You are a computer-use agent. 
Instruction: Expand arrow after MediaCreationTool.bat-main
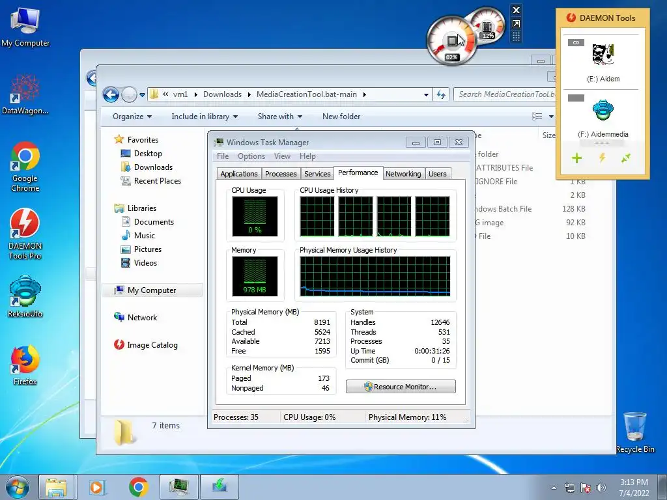[365, 94]
